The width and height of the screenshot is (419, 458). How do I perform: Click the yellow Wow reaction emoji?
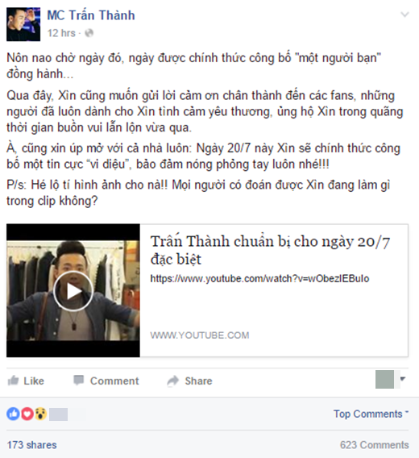40,414
